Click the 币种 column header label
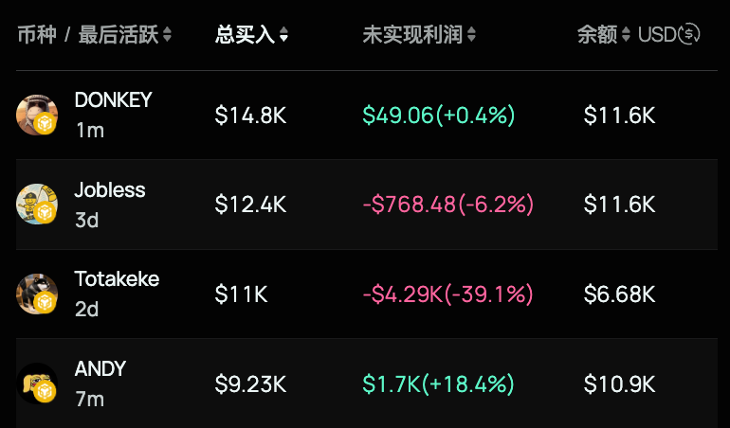The height and width of the screenshot is (428, 730). [x=36, y=35]
